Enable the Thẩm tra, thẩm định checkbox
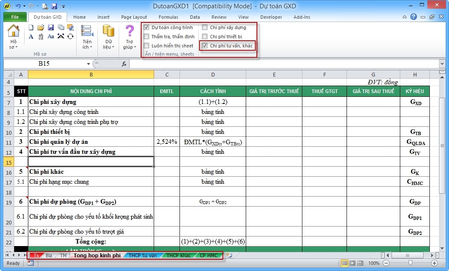 click(x=147, y=37)
